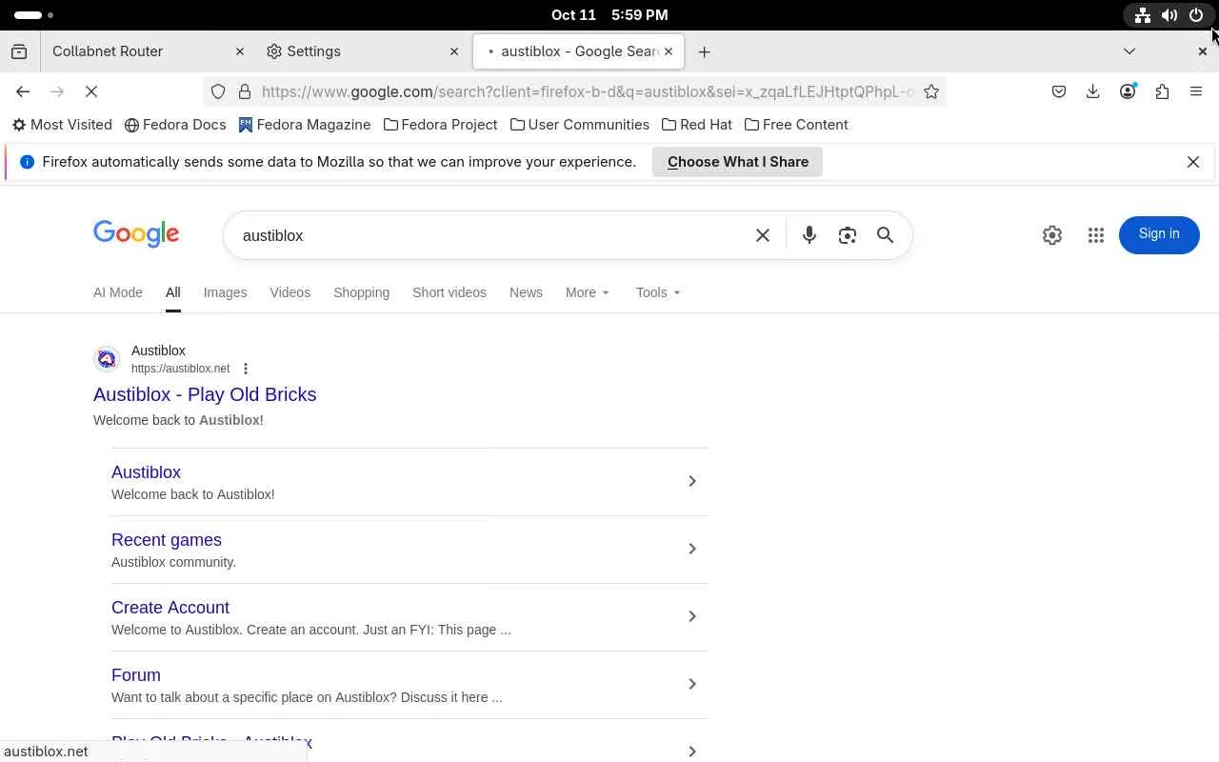Open Google quick settings gear

(x=1051, y=235)
